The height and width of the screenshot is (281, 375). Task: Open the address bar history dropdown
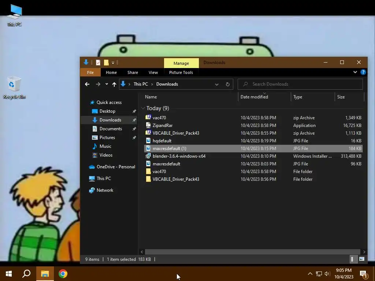click(217, 85)
